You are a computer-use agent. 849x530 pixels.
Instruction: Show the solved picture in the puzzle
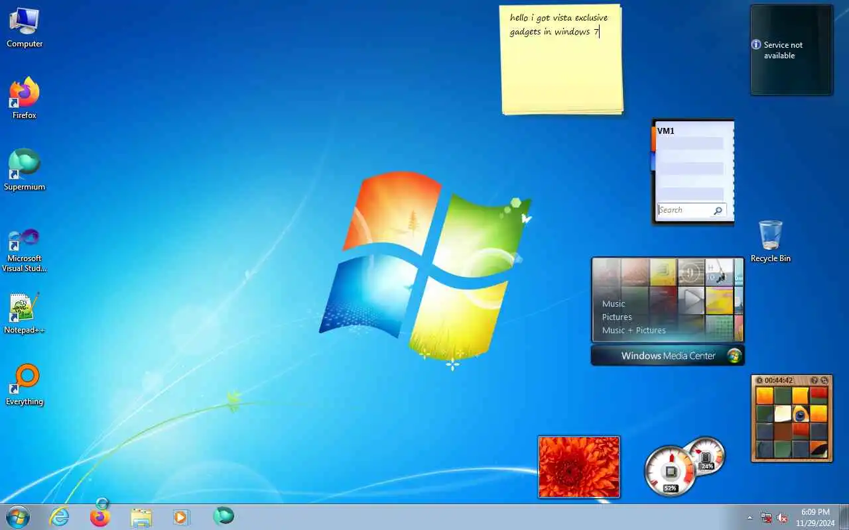(814, 380)
